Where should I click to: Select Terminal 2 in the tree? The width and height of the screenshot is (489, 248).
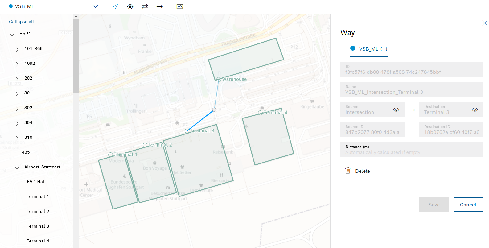tap(38, 211)
